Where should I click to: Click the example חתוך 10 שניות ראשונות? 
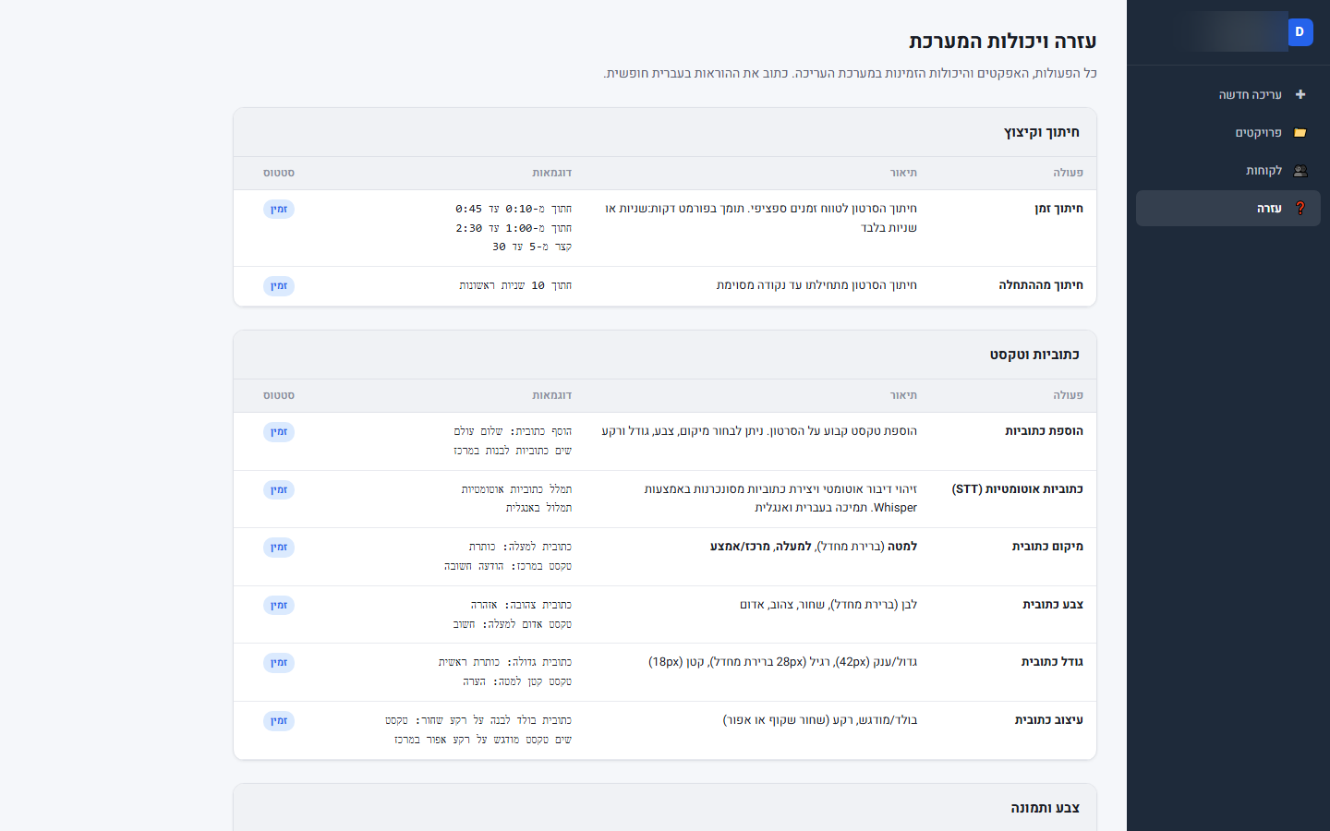pos(515,285)
